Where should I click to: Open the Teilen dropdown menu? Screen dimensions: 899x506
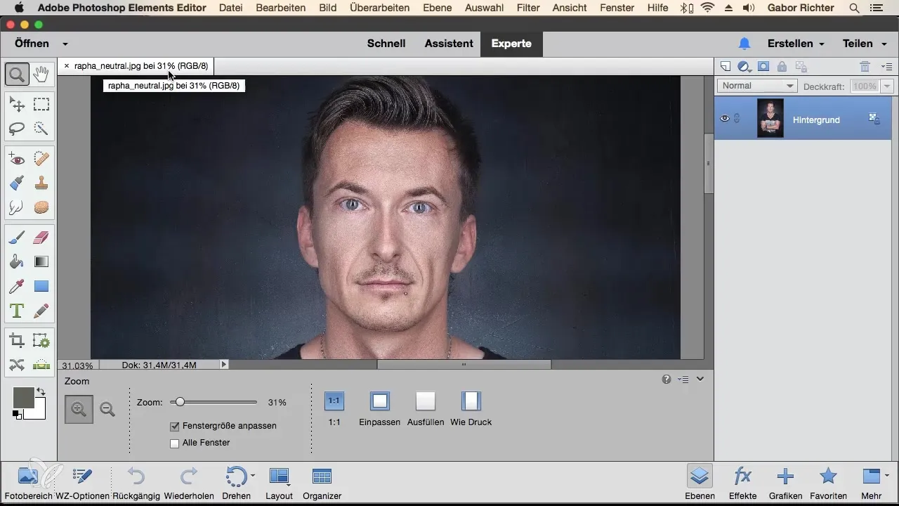tap(863, 44)
